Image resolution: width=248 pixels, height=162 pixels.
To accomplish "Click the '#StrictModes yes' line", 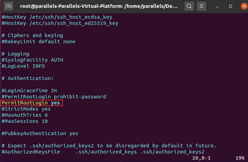I will (26, 109).
